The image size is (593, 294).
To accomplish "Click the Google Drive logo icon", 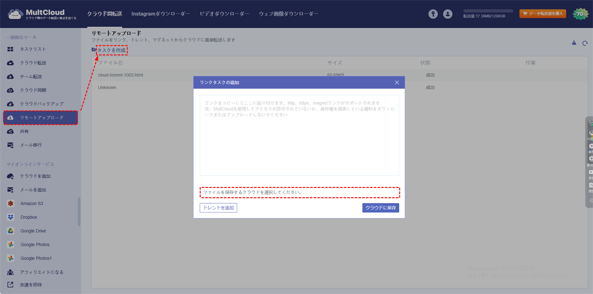I will click(10, 231).
